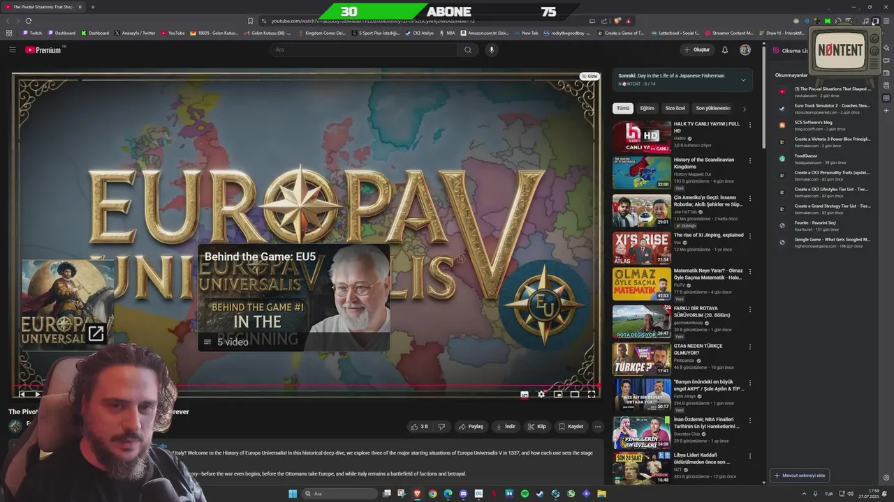Open File Explorer from the taskbar
The width and height of the screenshot is (894, 502).
tap(601, 494)
